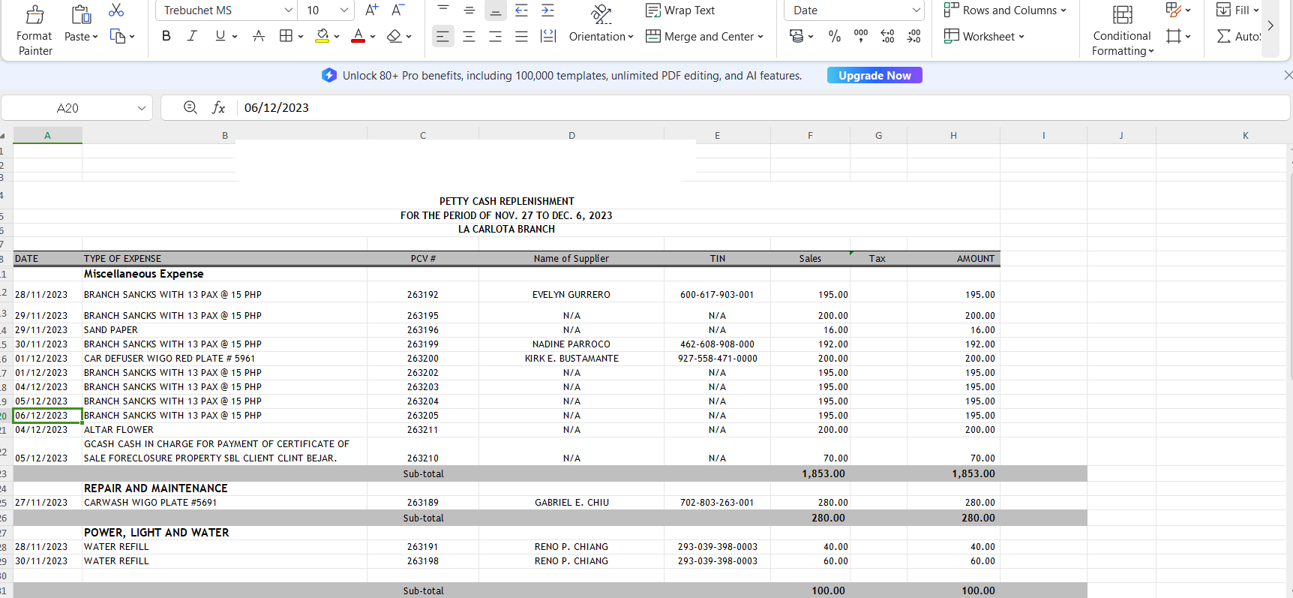Viewport: 1293px width, 598px height.
Task: Set horizontal align center
Action: click(469, 36)
